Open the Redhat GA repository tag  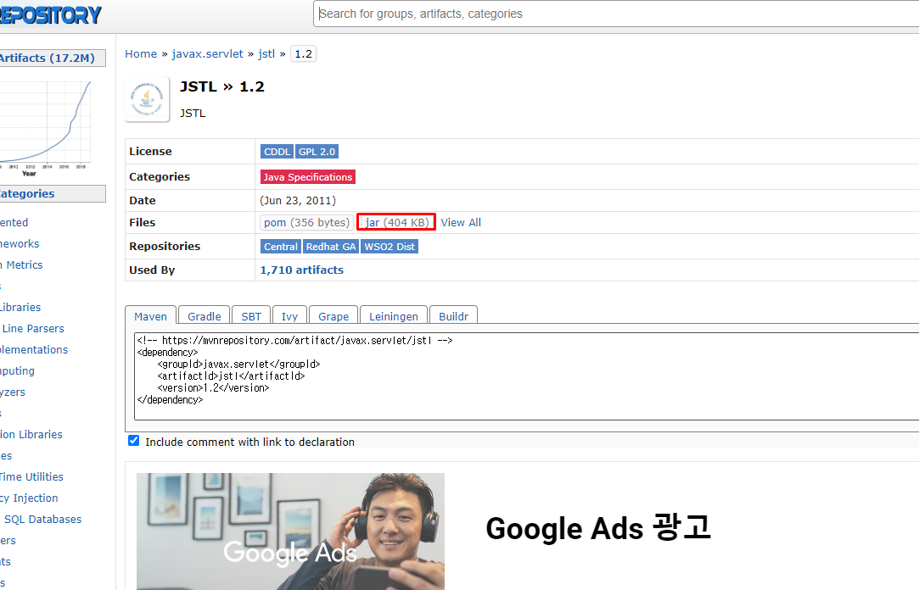331,247
